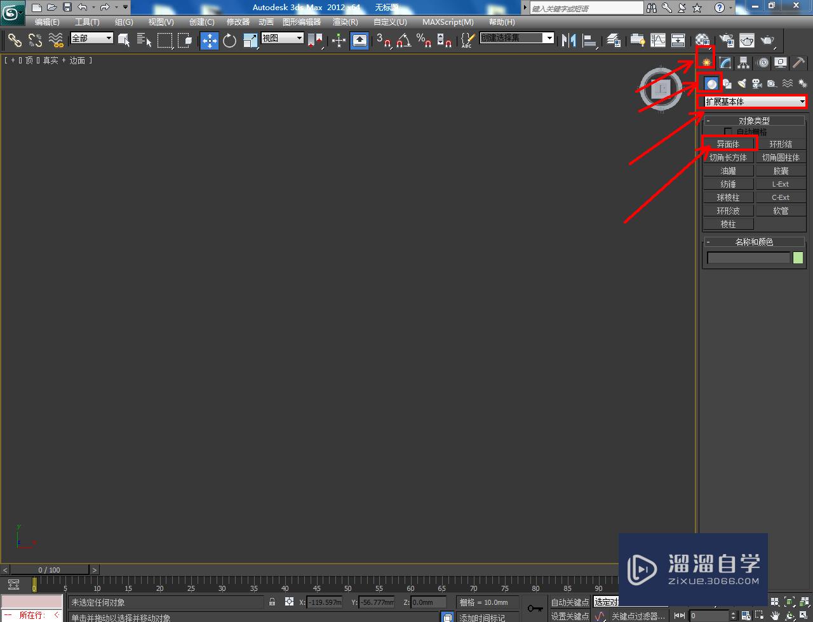The height and width of the screenshot is (622, 813).
Task: Activate Select and Move tool
Action: 209,40
